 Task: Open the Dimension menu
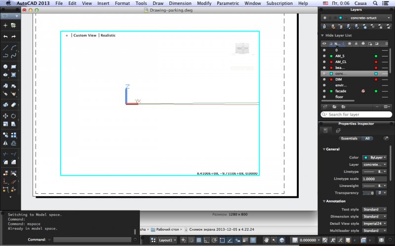(180, 3)
